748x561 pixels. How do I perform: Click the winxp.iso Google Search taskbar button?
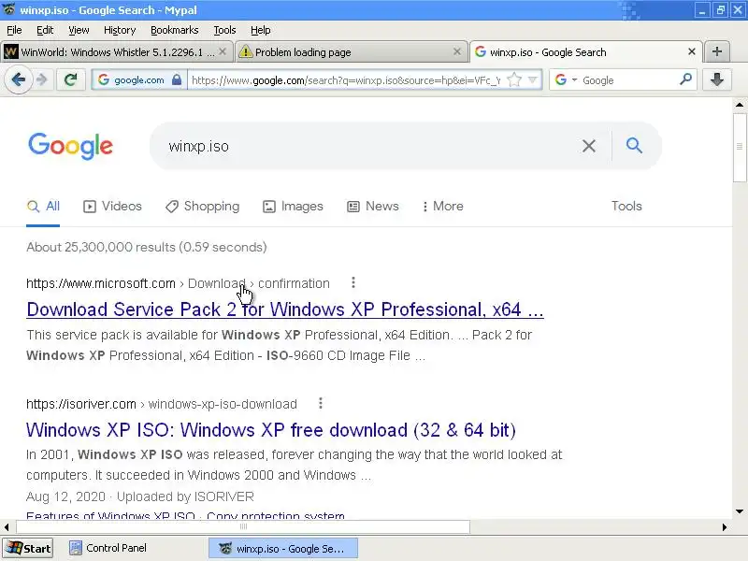[x=283, y=548]
